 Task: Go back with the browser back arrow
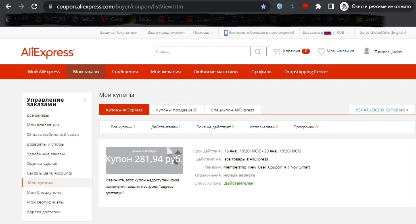tap(8, 6)
